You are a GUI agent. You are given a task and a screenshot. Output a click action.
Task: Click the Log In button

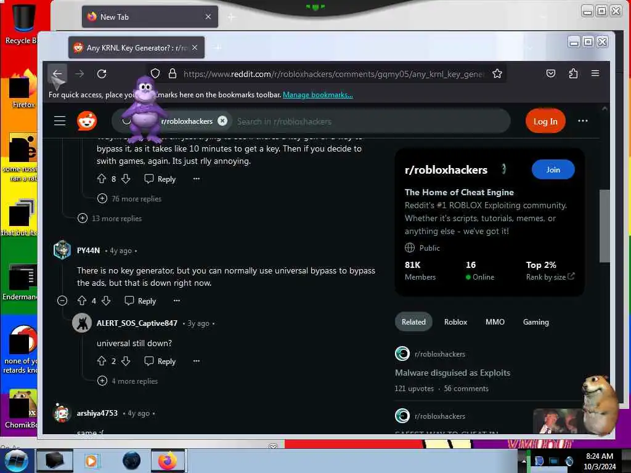pyautogui.click(x=545, y=121)
